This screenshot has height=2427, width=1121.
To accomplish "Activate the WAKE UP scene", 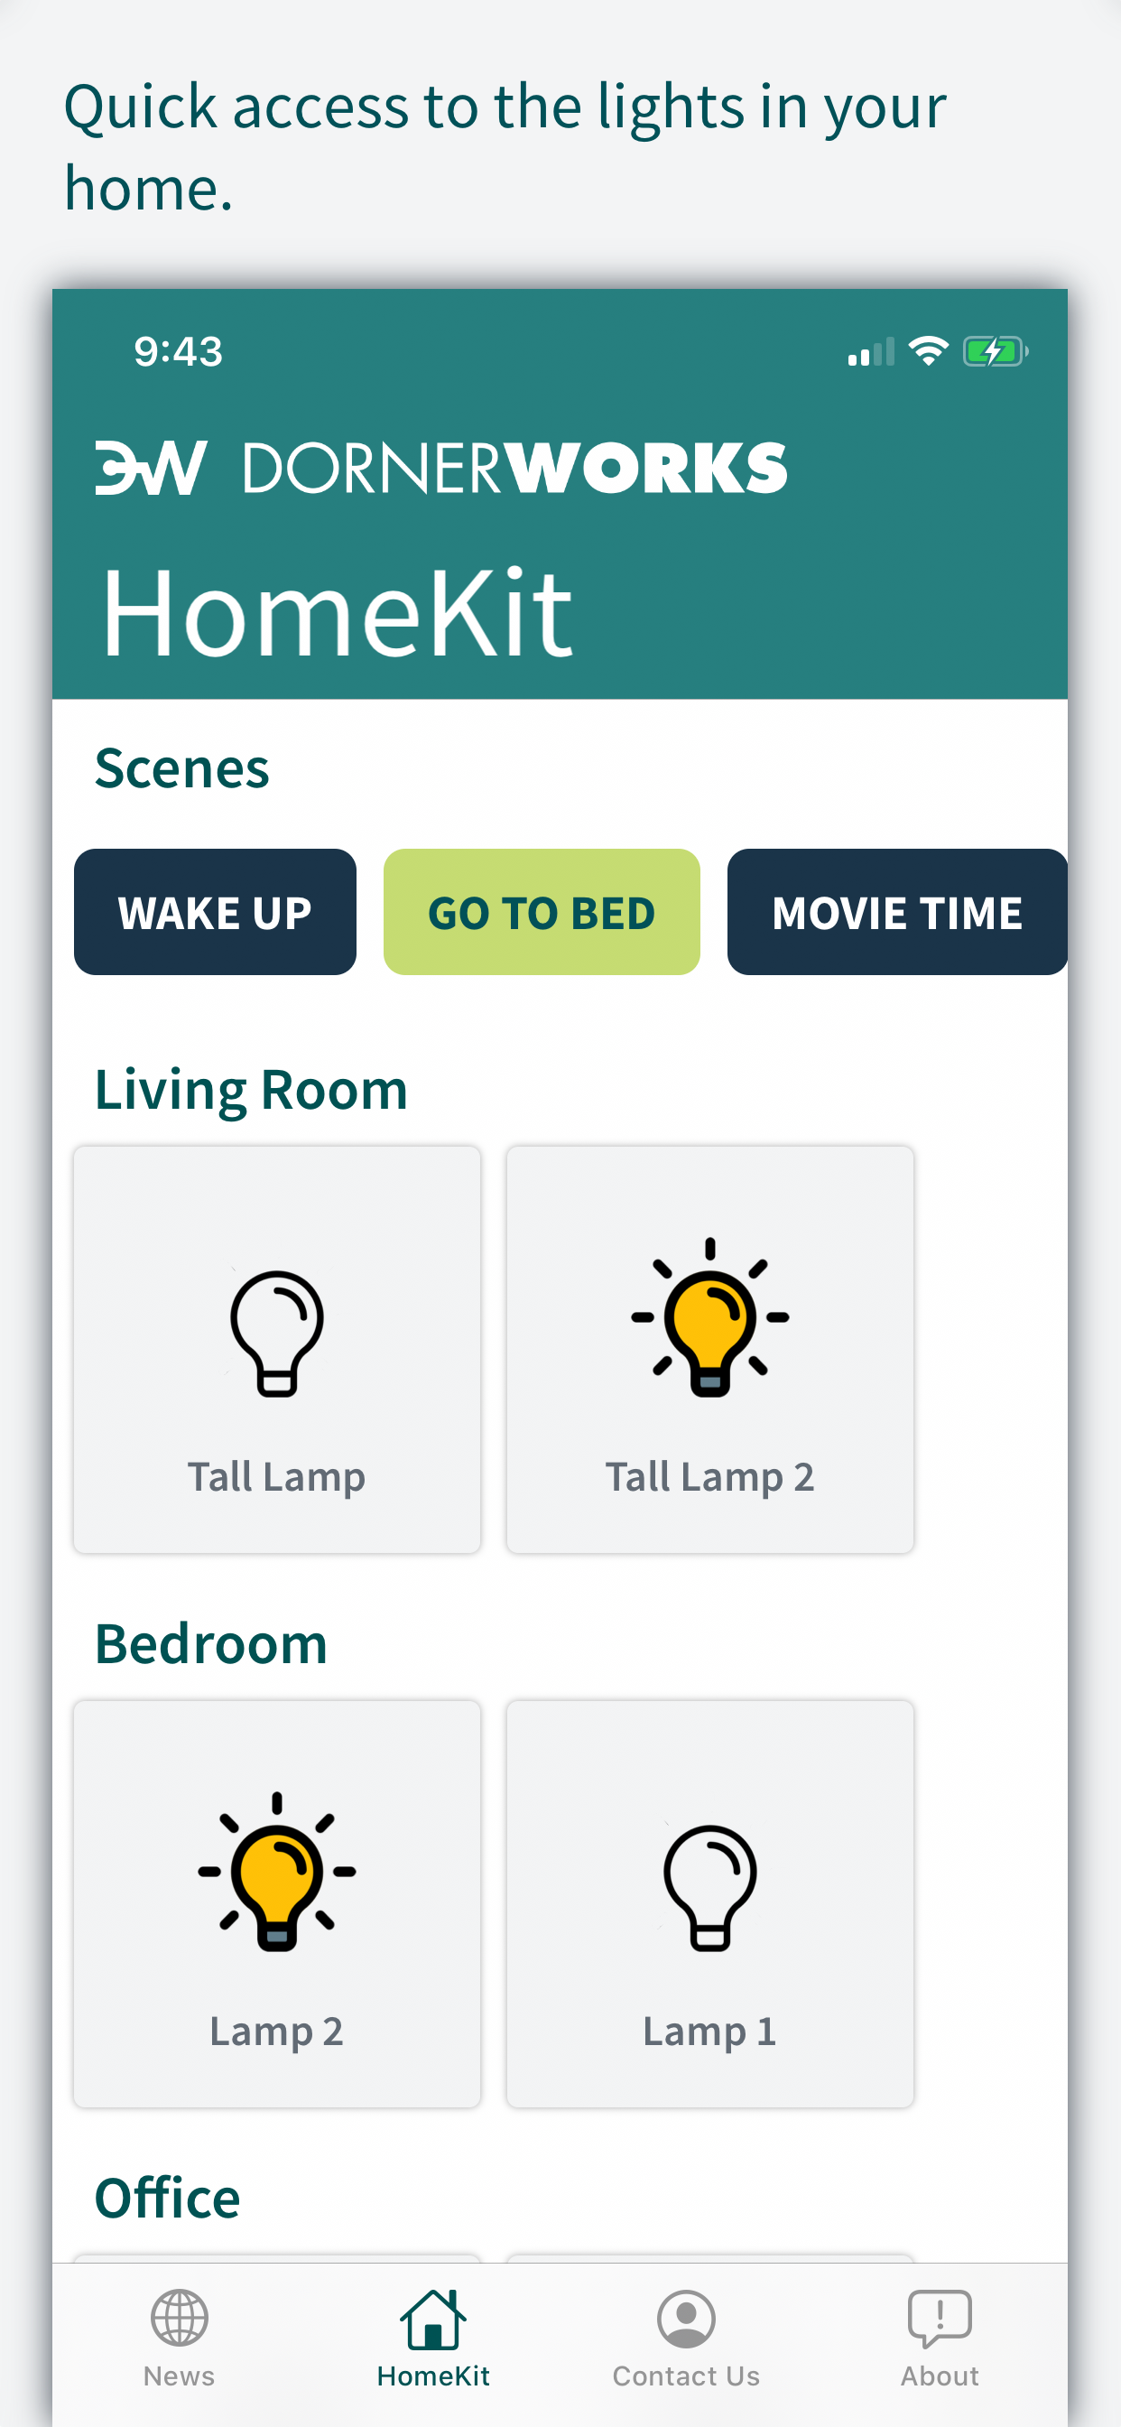I will tap(215, 912).
